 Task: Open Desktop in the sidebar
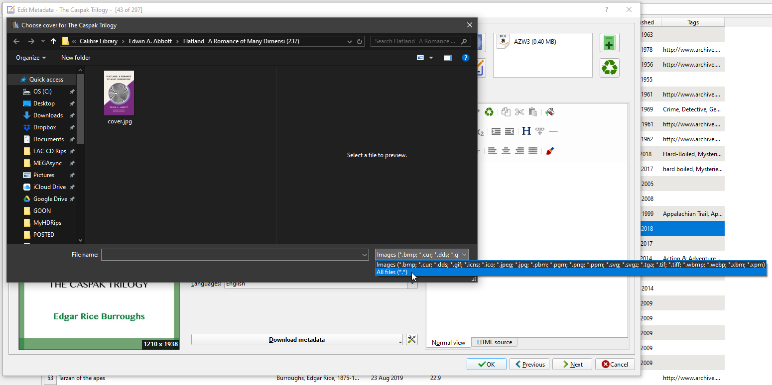(x=44, y=103)
